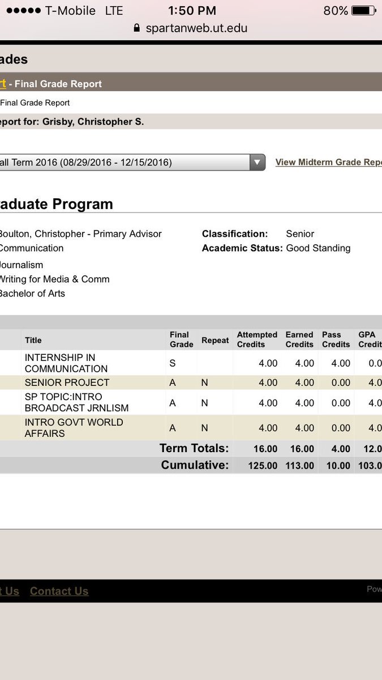This screenshot has width=382, height=680.
Task: Tap the signal strength dots
Action: (x=23, y=11)
